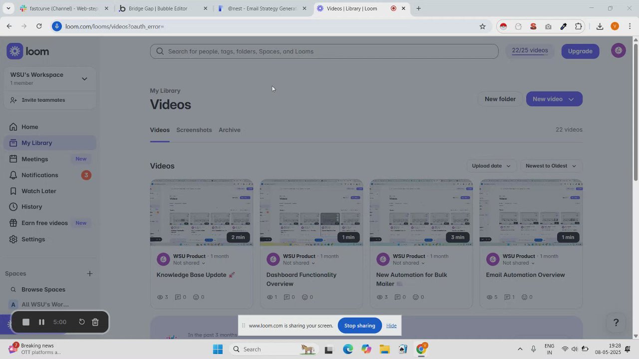The image size is (639, 359).
Task: Open the Chrome Extensions puzzle menu
Action: coord(579,26)
